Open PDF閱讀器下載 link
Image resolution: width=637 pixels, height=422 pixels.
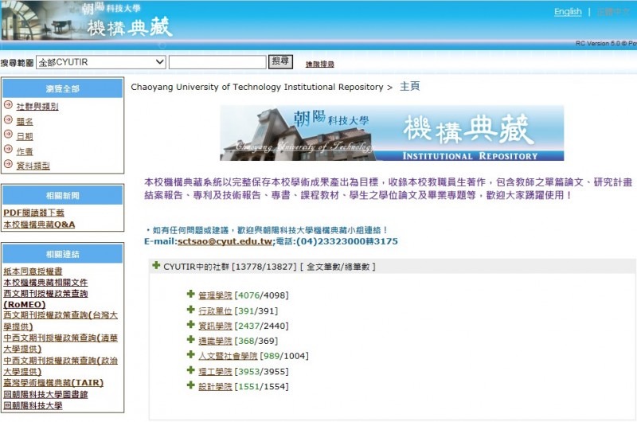click(33, 213)
